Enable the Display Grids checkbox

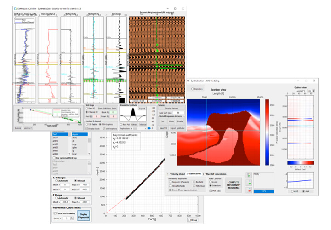[x=86, y=128]
